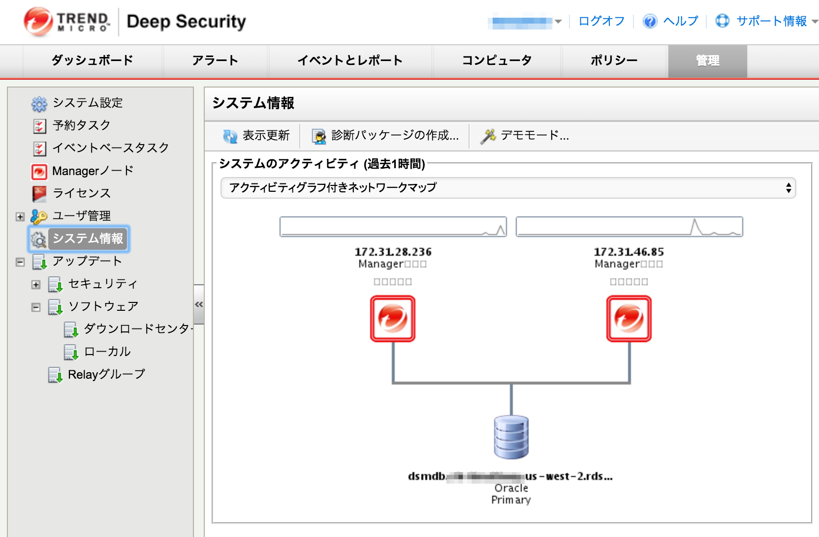Click Trend Micro node icon for 172.31.28.236
This screenshot has width=819, height=537.
392,318
